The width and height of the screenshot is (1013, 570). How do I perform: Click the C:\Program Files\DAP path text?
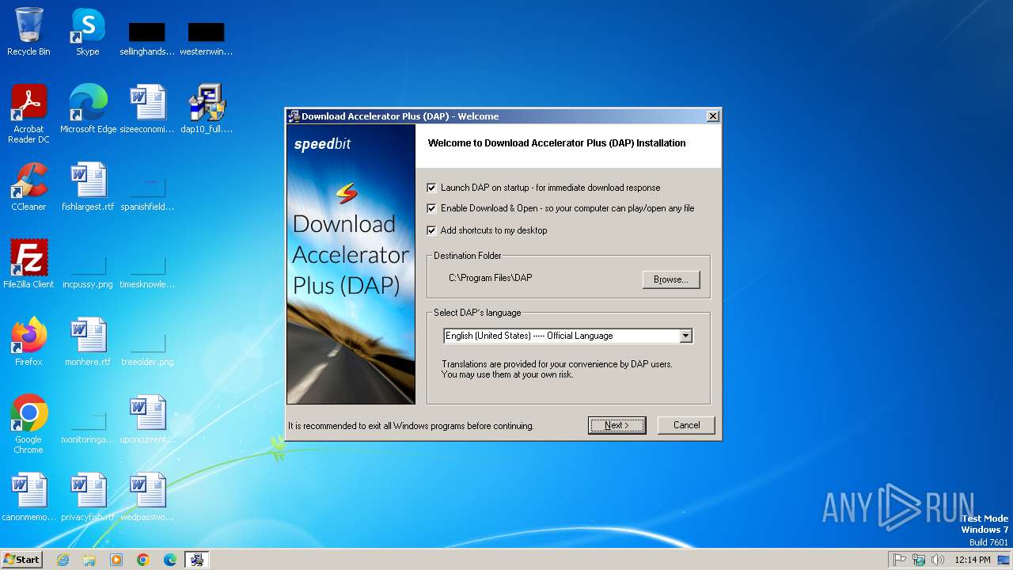pyautogui.click(x=491, y=278)
